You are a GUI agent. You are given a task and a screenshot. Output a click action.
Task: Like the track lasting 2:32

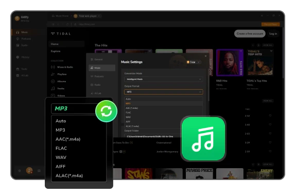(x=270, y=116)
